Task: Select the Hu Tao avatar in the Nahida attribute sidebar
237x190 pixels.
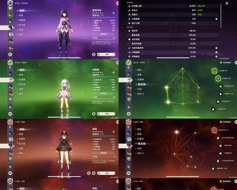Action: 10,86
